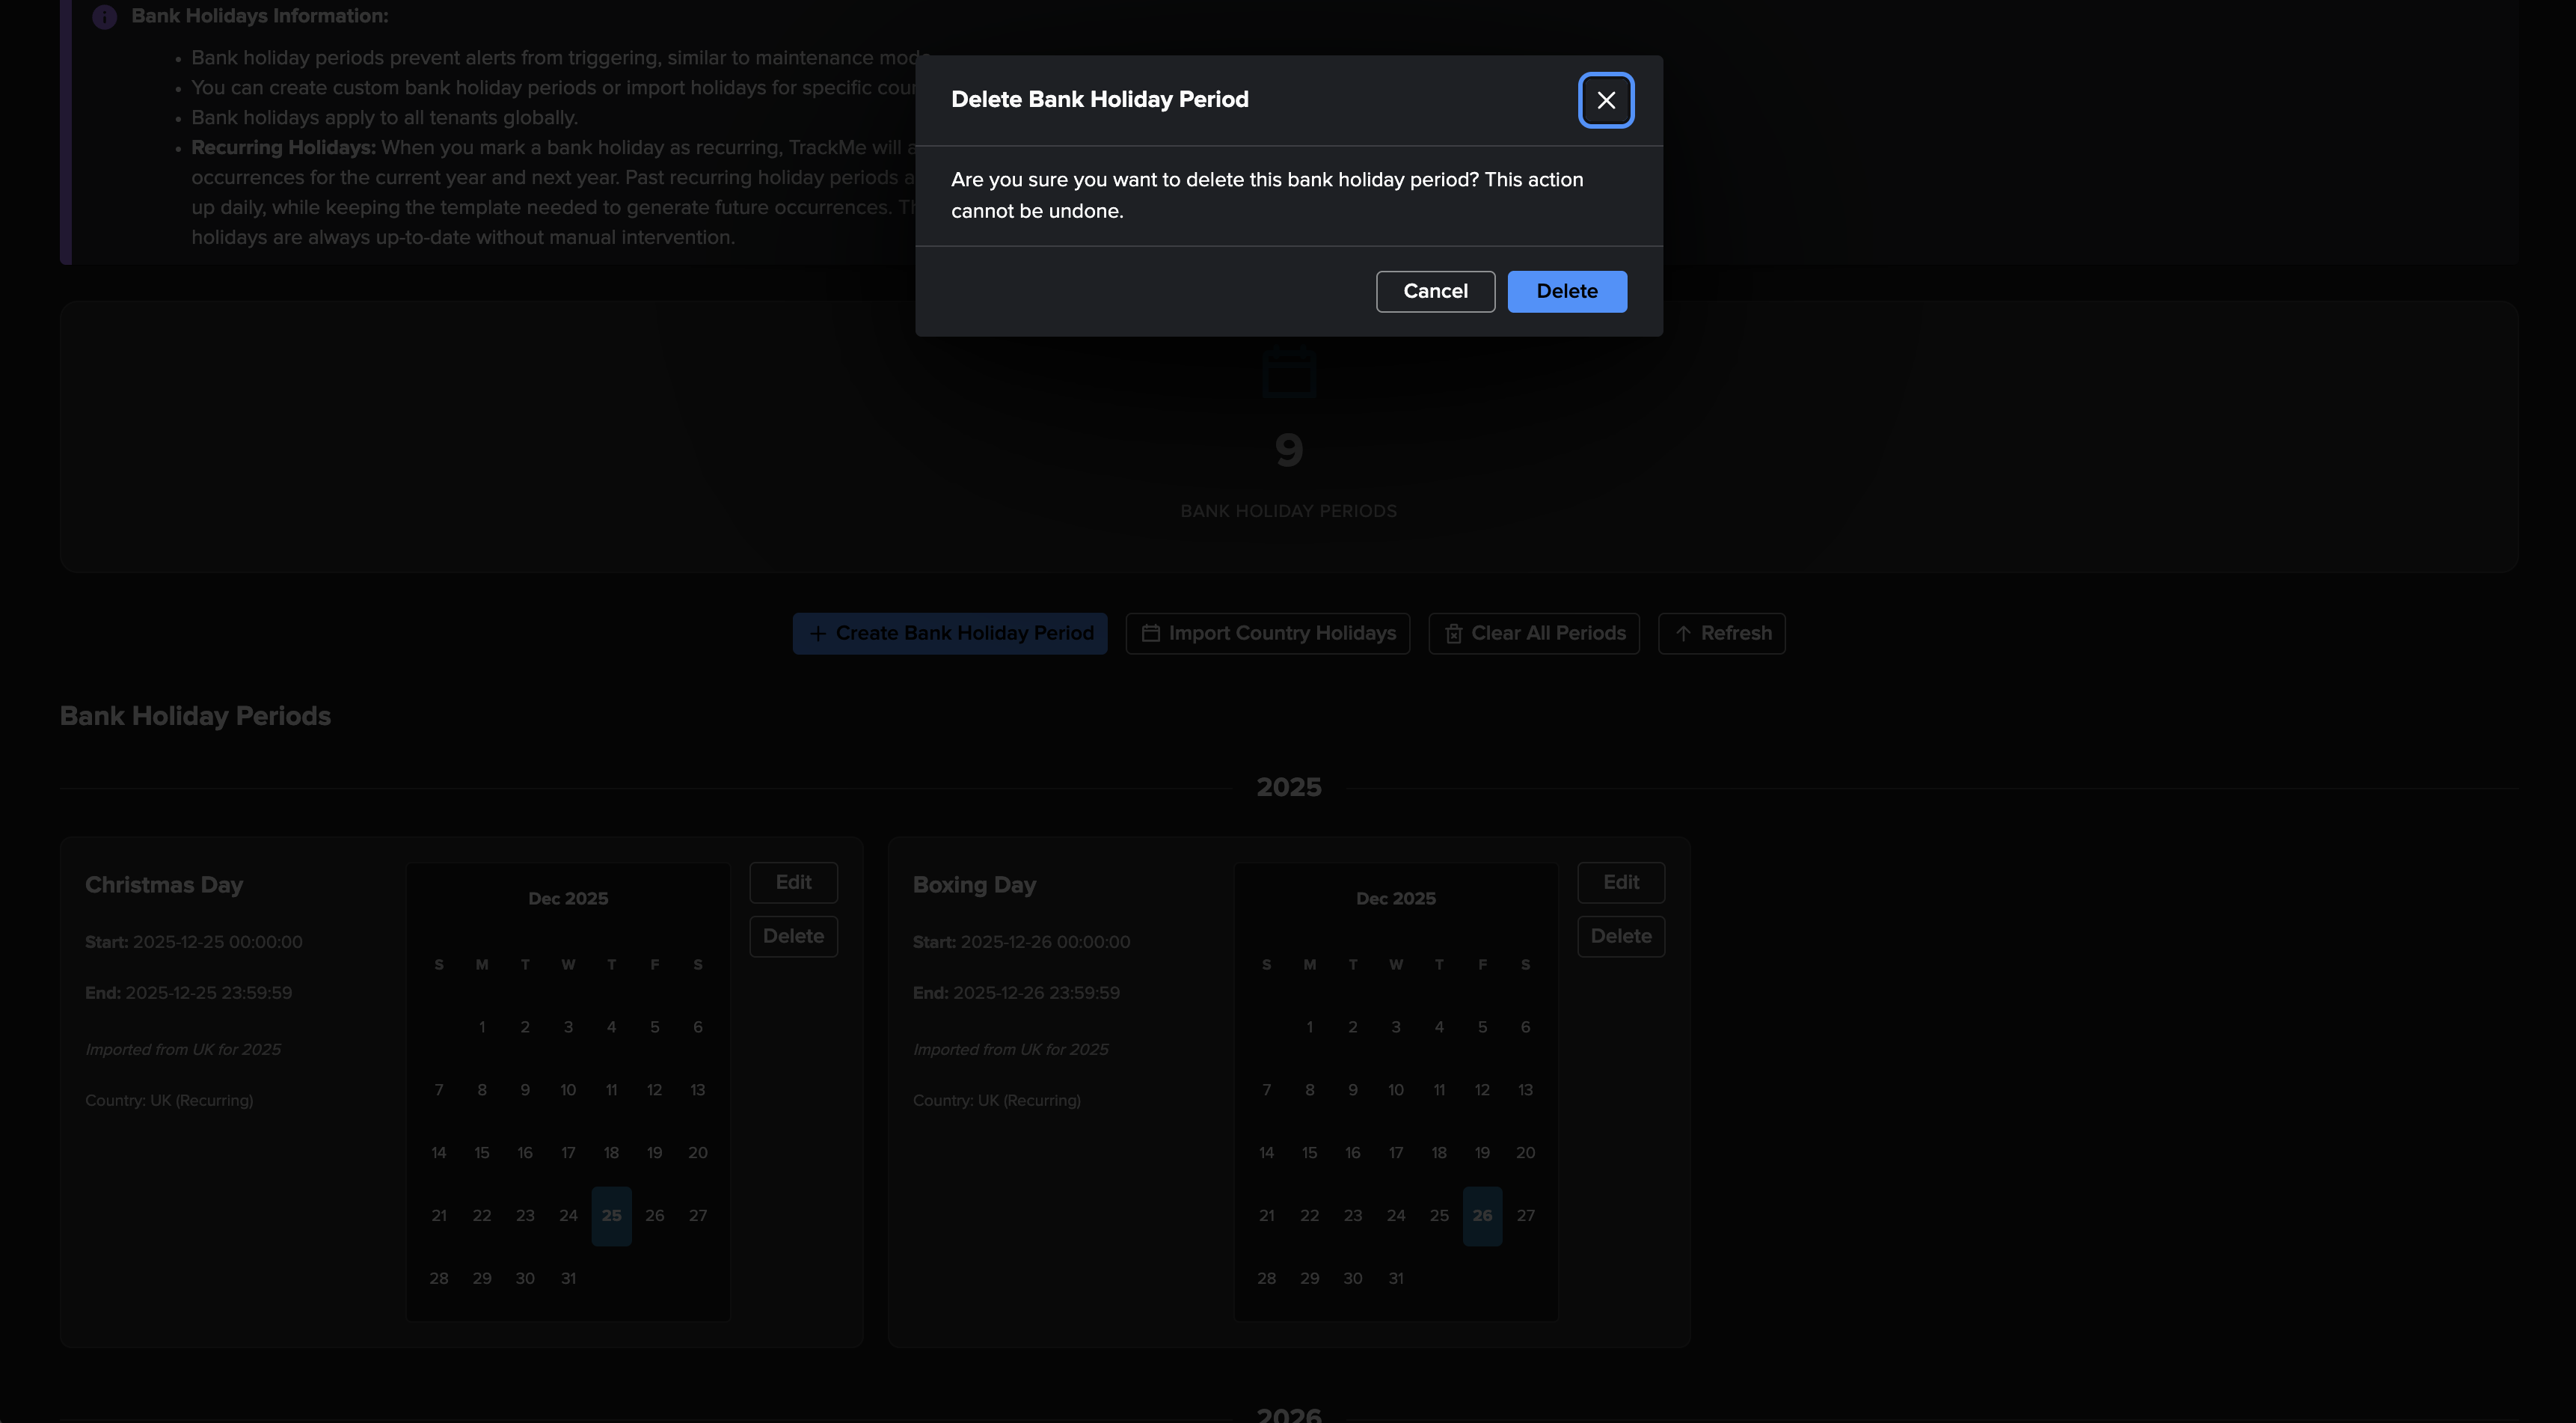Select highlighted day 26 in Boxing Day calendar
Image resolution: width=2576 pixels, height=1423 pixels.
pos(1481,1215)
